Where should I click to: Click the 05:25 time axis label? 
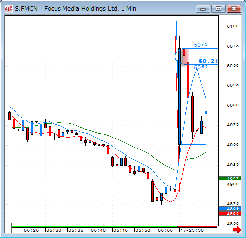tap(31, 230)
